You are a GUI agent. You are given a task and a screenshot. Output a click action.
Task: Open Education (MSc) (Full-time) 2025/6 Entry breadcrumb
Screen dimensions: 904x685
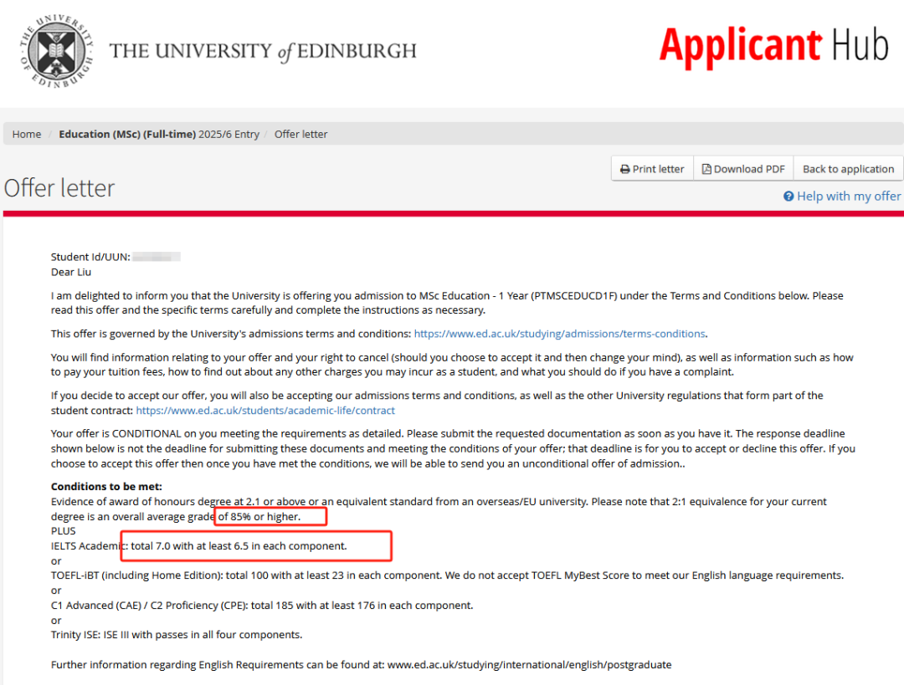(159, 134)
